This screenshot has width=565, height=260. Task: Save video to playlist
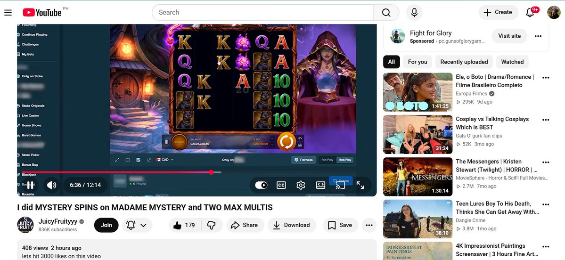[x=341, y=225]
